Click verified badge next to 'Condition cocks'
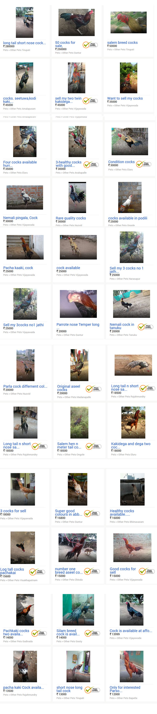Viewport: 157px width, 714px height. coord(143,164)
